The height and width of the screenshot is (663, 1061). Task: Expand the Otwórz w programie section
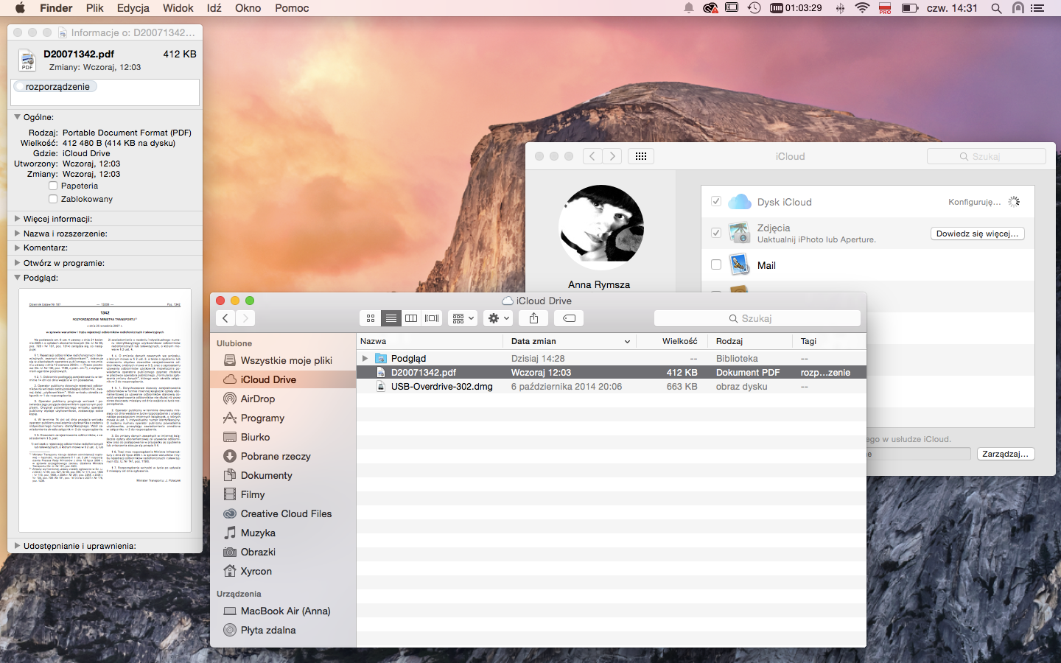point(17,263)
